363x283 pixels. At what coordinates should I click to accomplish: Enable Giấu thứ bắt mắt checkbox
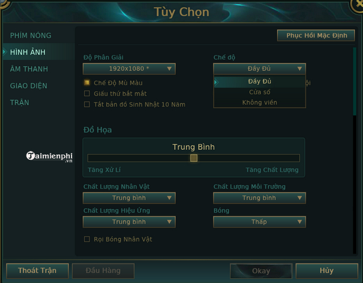pos(87,93)
